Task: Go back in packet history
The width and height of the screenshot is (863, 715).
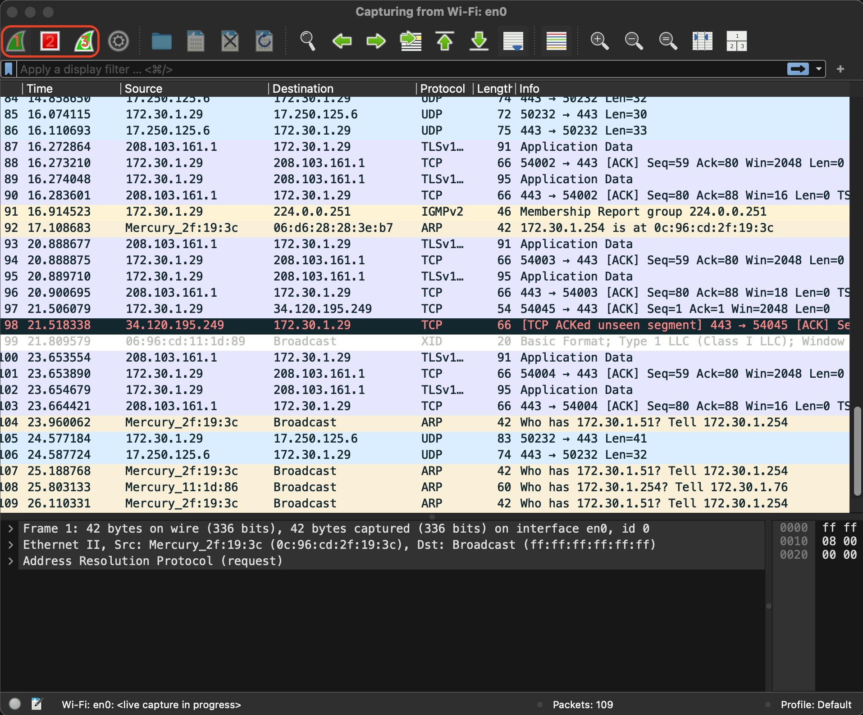Action: (342, 41)
